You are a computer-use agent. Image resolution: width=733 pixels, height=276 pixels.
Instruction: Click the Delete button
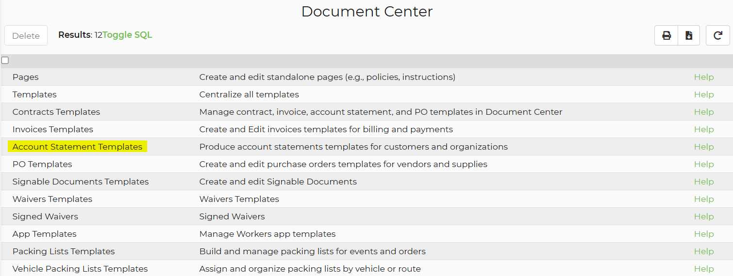point(26,36)
